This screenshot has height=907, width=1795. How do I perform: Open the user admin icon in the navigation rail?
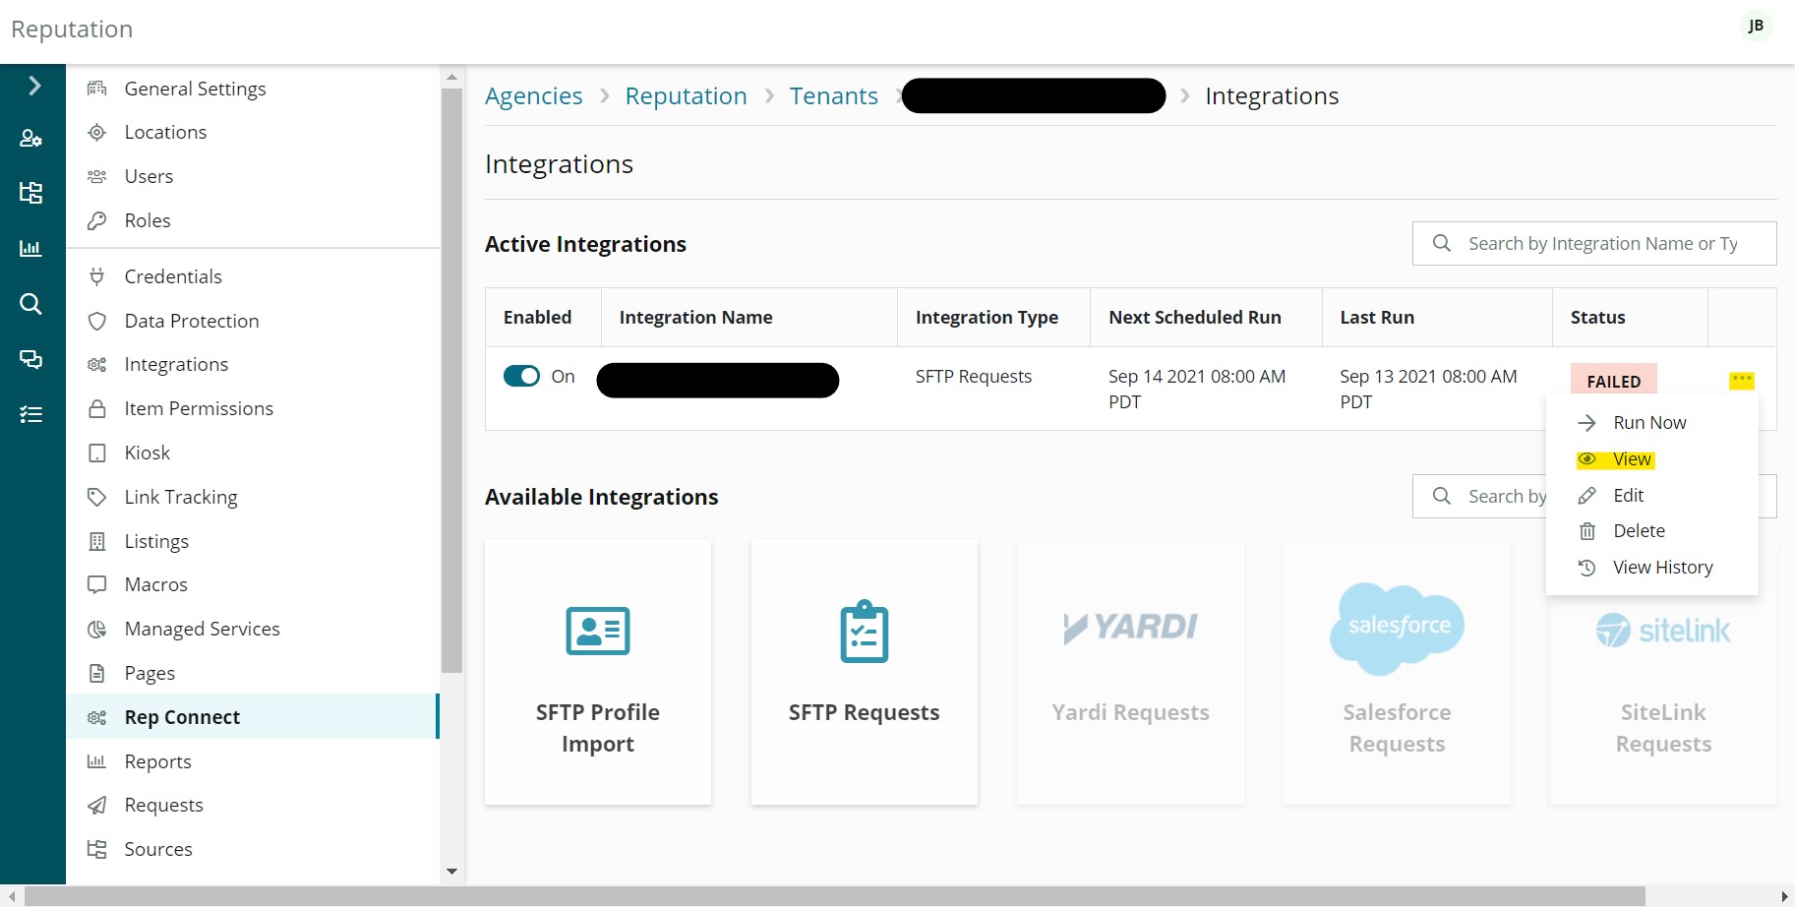(x=31, y=139)
